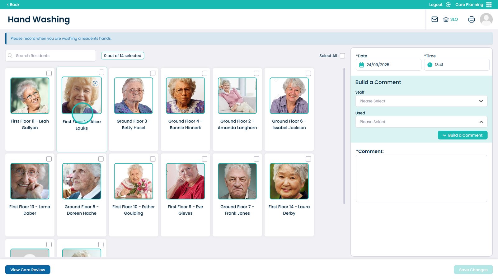Select Laura Derby's checkbox
This screenshot has height=280, width=498.
click(308, 159)
